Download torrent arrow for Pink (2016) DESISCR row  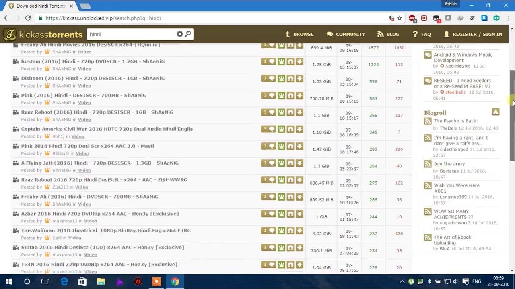299,96
